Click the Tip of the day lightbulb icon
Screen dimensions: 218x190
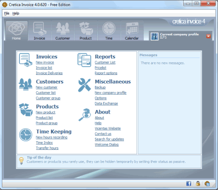[x=21, y=161]
